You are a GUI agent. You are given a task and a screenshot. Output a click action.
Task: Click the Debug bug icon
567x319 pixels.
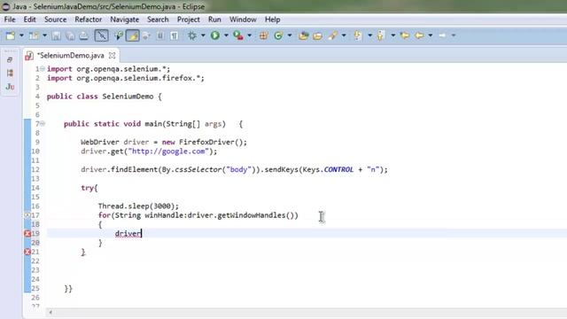tap(192, 35)
